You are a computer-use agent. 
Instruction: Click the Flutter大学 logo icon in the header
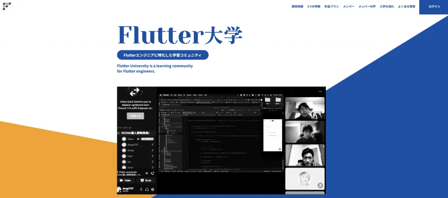pos(7,6)
